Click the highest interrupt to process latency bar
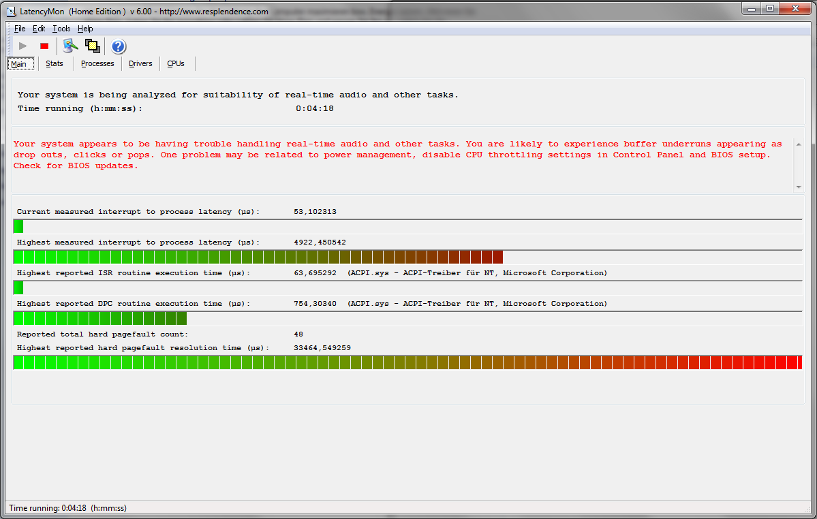This screenshot has width=817, height=519. [407, 257]
